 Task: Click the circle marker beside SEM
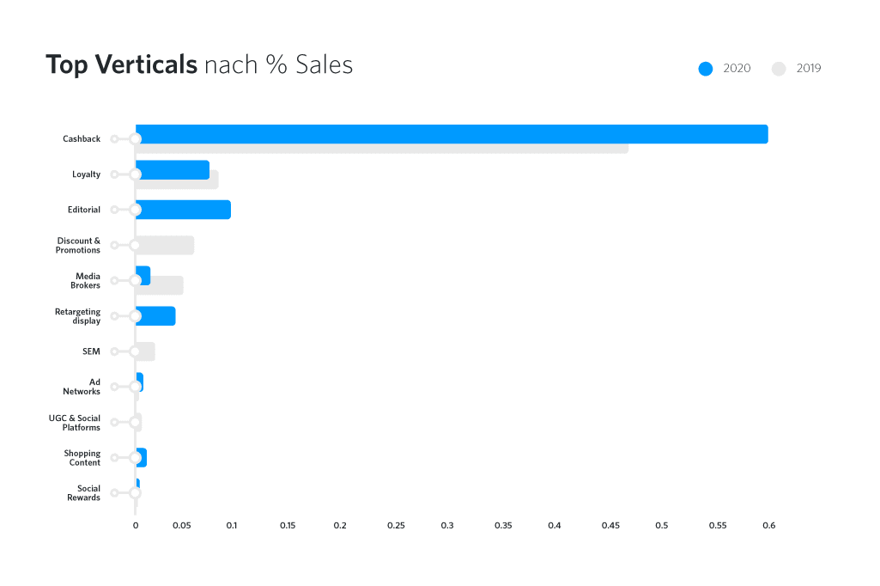135,351
